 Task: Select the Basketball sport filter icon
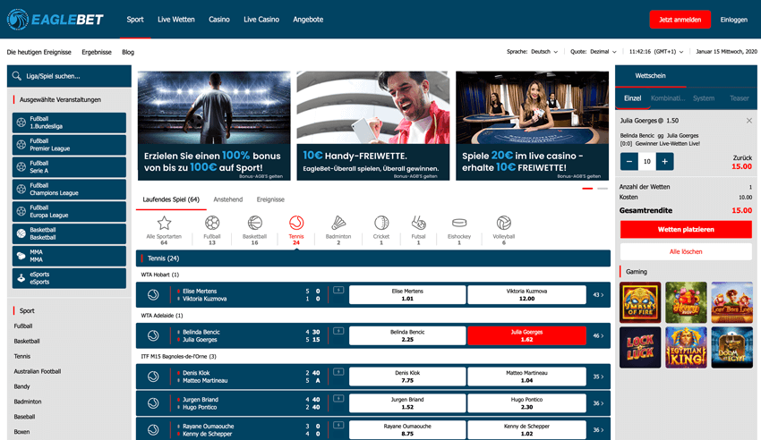point(255,223)
